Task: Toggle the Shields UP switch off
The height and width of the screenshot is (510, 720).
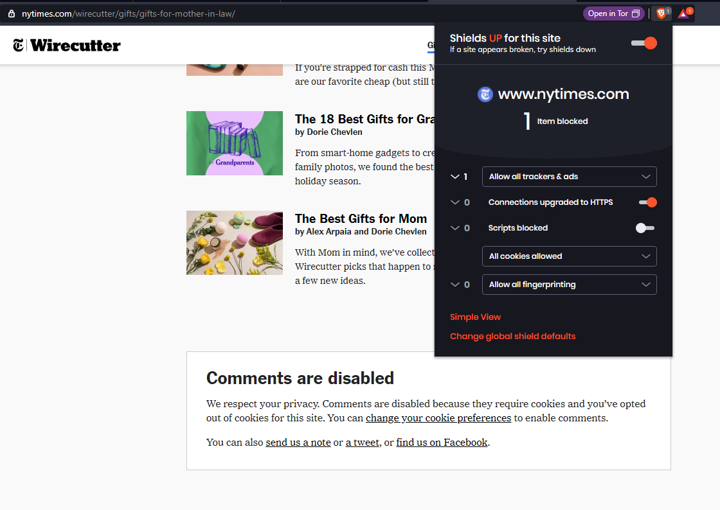Action: pyautogui.click(x=643, y=43)
